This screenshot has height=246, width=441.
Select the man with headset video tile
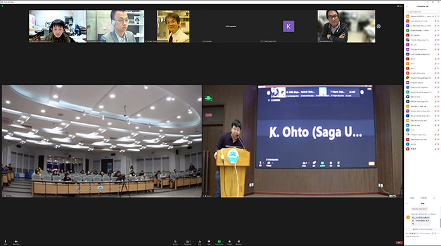115,26
